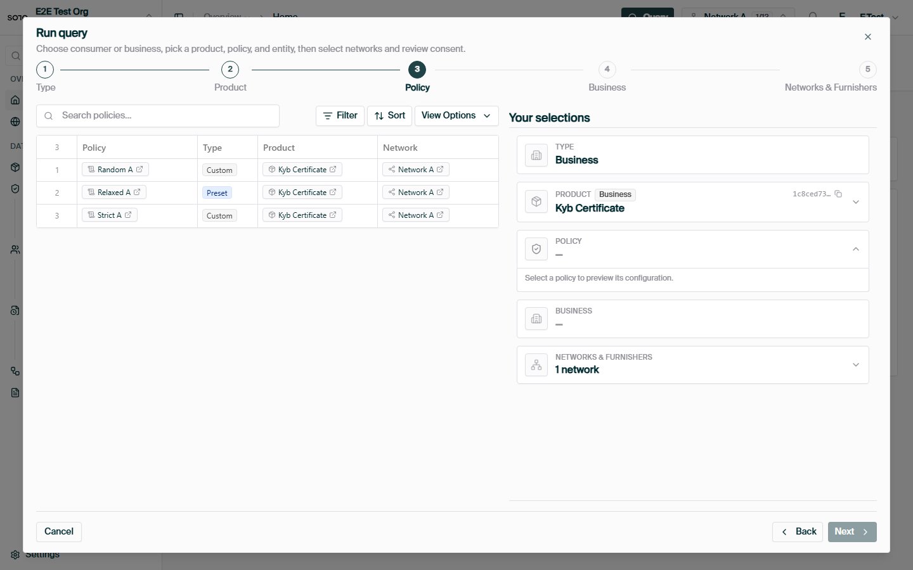The height and width of the screenshot is (570, 913).
Task: Click users icon in background sidebar
Action: coord(15,250)
